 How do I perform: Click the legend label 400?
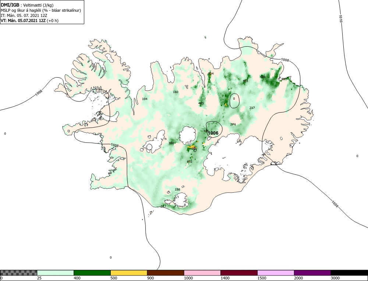[77, 278]
